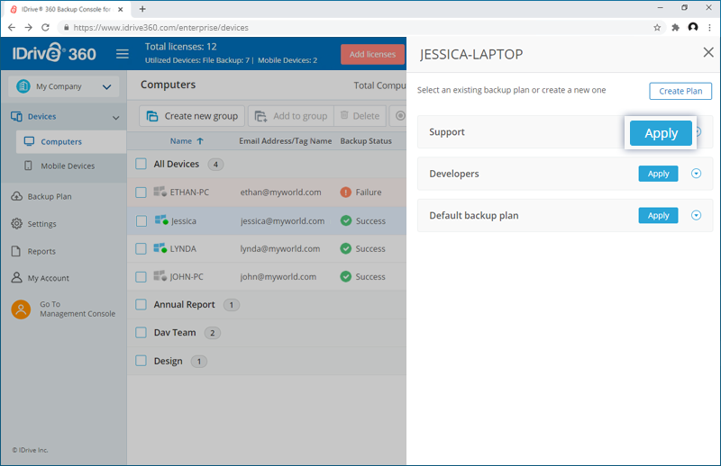Open the My Company dropdown
721x466 pixels.
coord(106,86)
